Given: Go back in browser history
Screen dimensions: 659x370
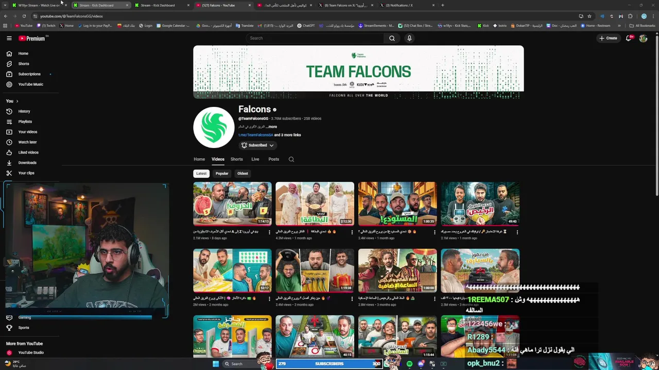Looking at the screenshot, I should click(x=6, y=16).
